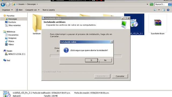172x97 pixels.
Task: Select Bibliotecas in the navigation pane
Action: point(11,32)
